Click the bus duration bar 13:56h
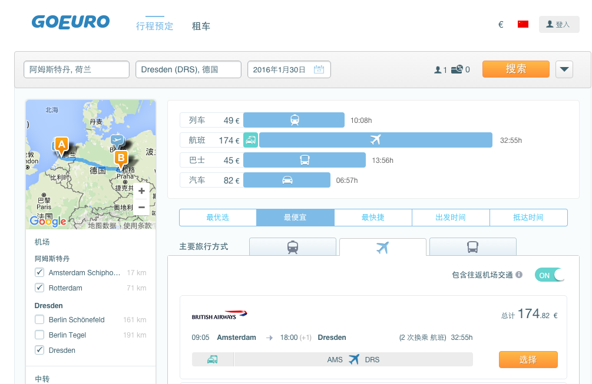This screenshot has width=592, height=384. pos(305,160)
